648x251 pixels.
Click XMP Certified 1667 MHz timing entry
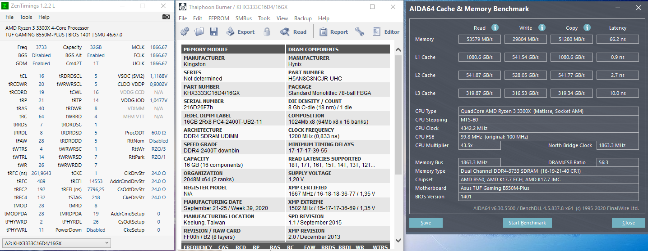[x=332, y=194]
